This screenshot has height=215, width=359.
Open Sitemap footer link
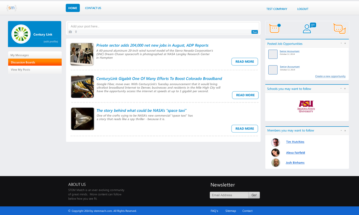point(231,211)
